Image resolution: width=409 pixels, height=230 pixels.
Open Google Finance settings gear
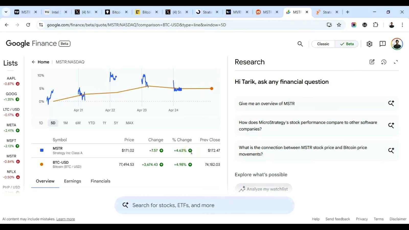(x=369, y=44)
